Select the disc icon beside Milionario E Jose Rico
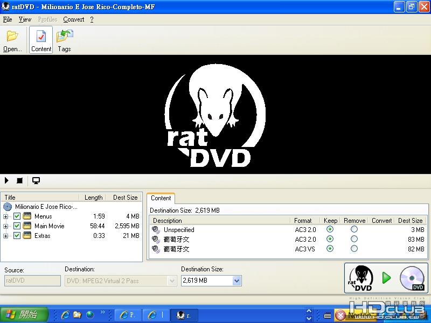 click(8, 207)
